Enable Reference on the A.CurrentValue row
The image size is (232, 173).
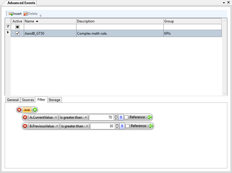click(126, 117)
